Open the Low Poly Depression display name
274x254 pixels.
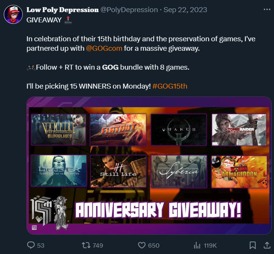(62, 10)
